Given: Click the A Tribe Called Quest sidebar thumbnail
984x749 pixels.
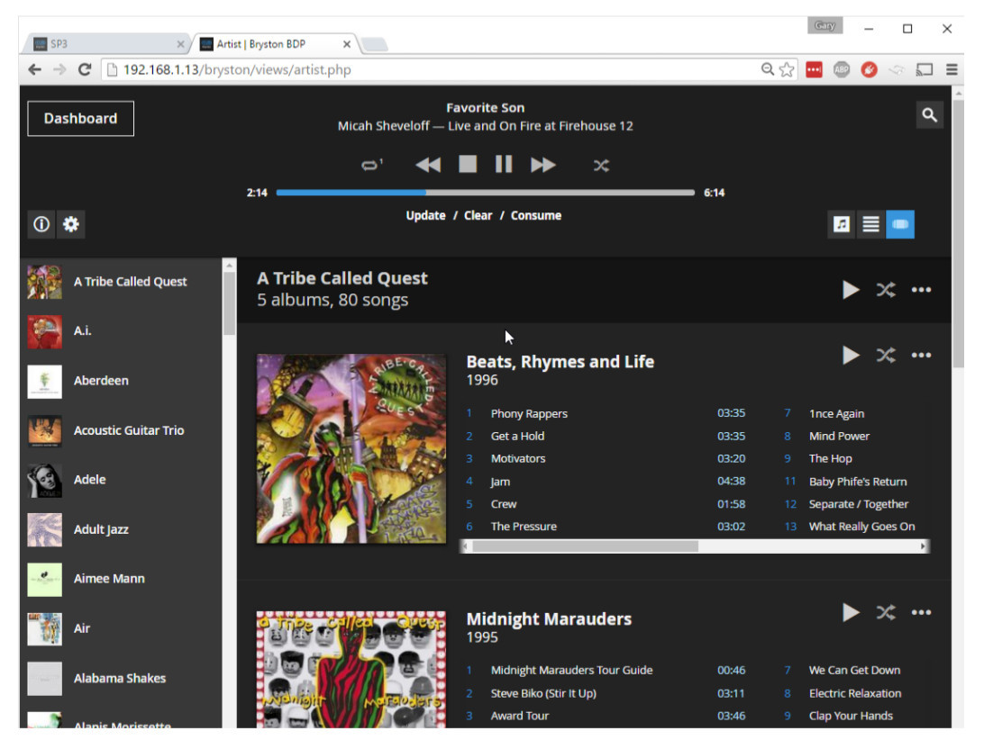Looking at the screenshot, I should pos(44,282).
